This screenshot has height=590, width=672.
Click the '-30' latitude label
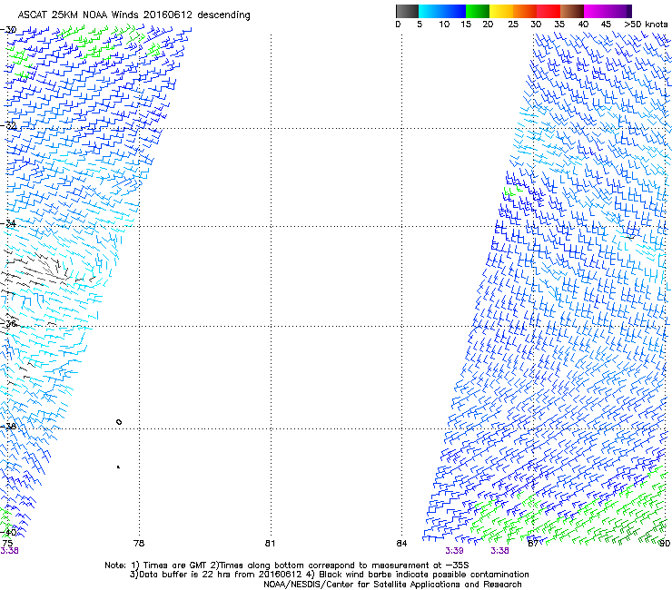click(8, 30)
